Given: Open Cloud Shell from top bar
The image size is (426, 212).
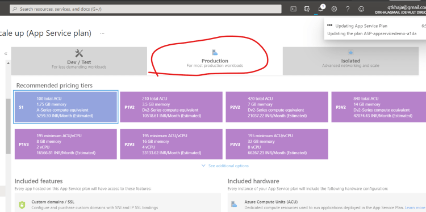Looking at the screenshot, I should coord(294,9).
